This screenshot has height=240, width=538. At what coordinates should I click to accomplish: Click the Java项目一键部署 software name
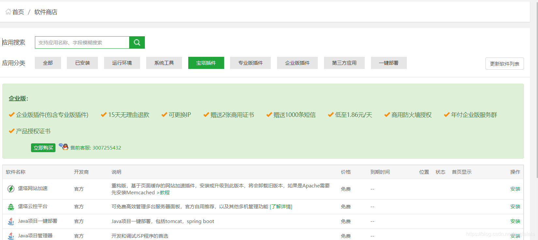pos(38,221)
